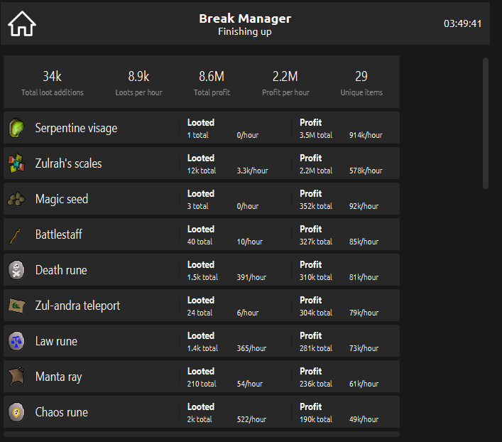Select the Battlestaff item icon
Image resolution: width=502 pixels, height=442 pixels.
(16, 235)
